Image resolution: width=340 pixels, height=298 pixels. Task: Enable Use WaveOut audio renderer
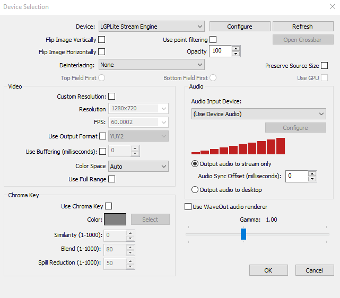(188, 207)
